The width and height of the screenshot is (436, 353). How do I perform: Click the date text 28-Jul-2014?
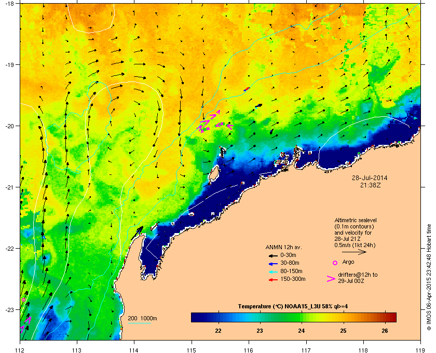[x=370, y=178]
